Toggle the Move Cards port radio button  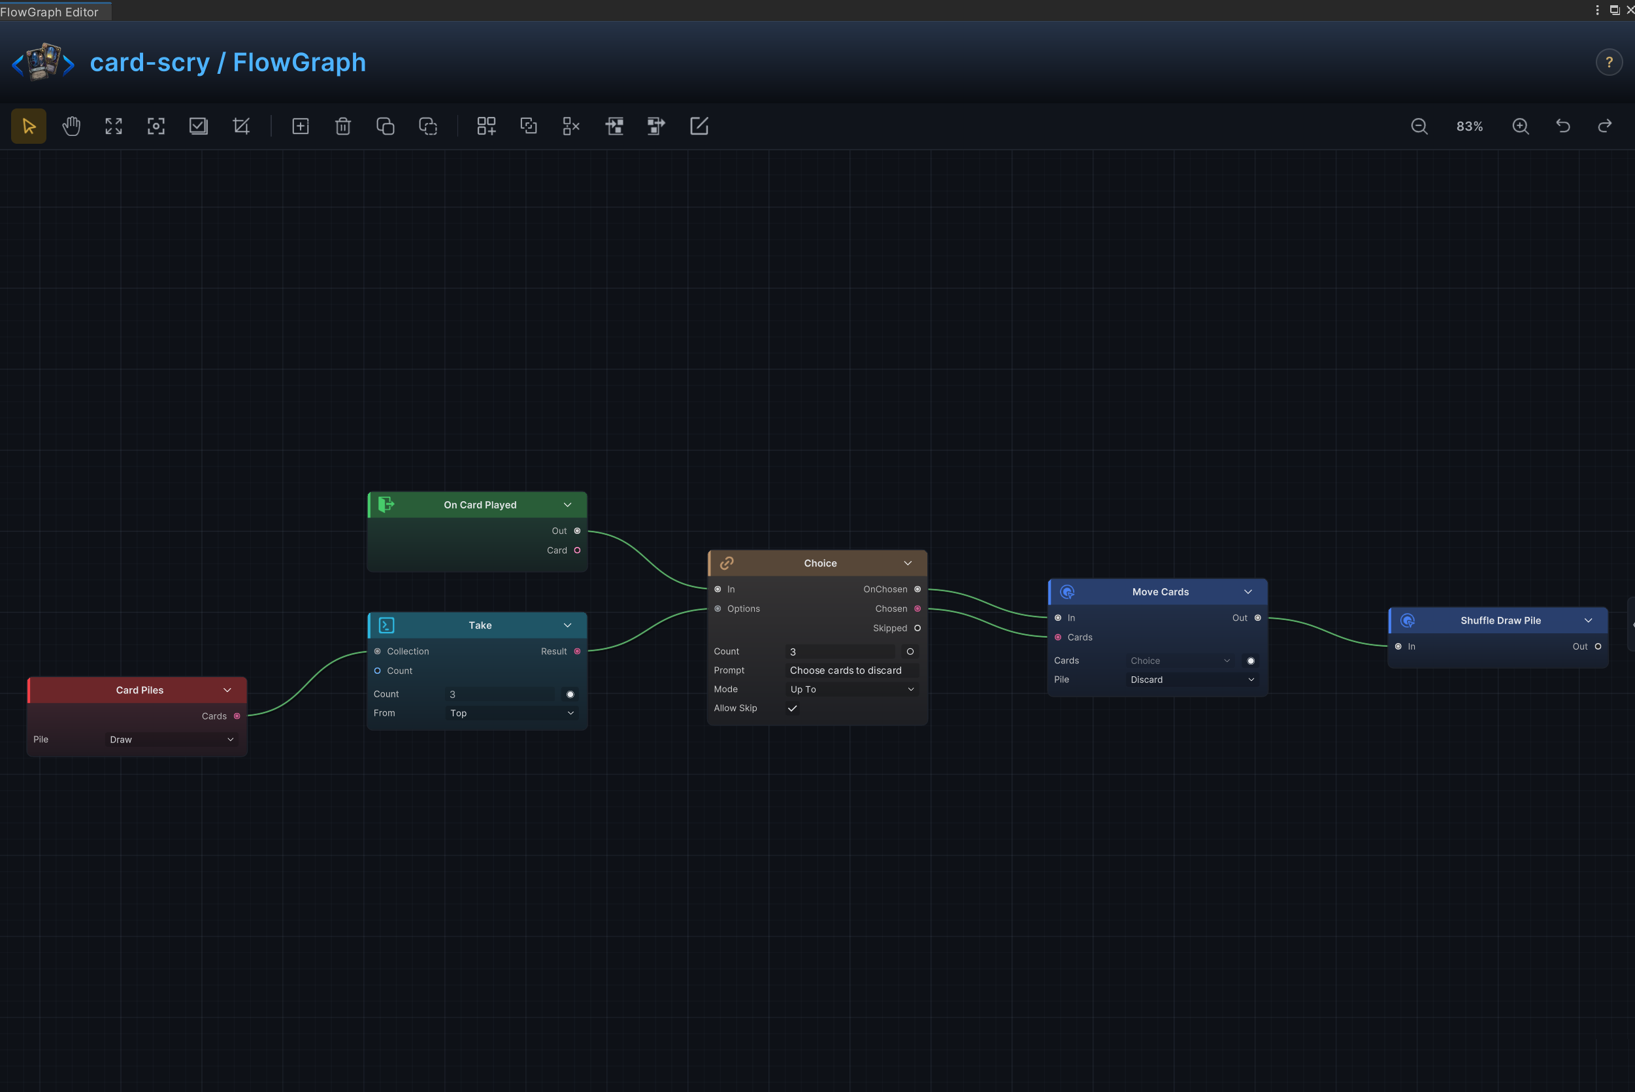[x=1251, y=661]
